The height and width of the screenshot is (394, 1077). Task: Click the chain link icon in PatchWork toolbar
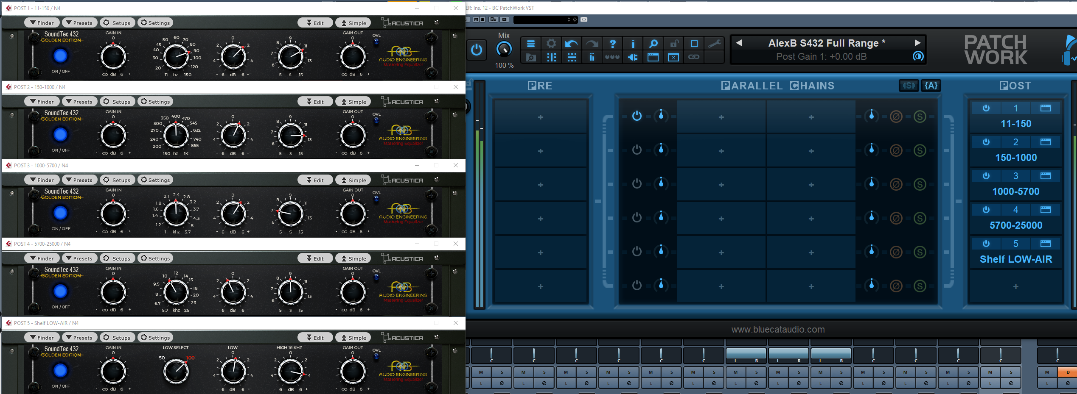point(694,57)
